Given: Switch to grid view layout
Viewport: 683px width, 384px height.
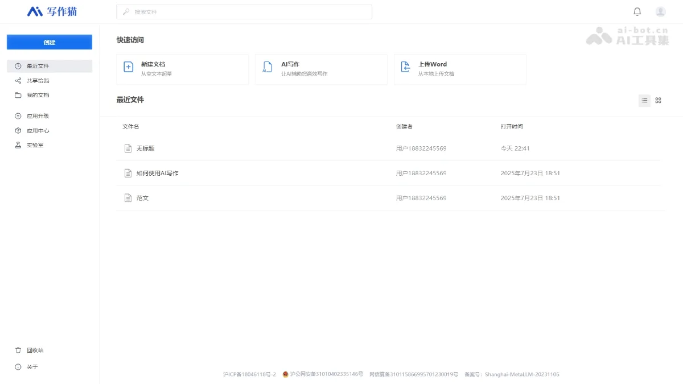Looking at the screenshot, I should click(x=659, y=101).
